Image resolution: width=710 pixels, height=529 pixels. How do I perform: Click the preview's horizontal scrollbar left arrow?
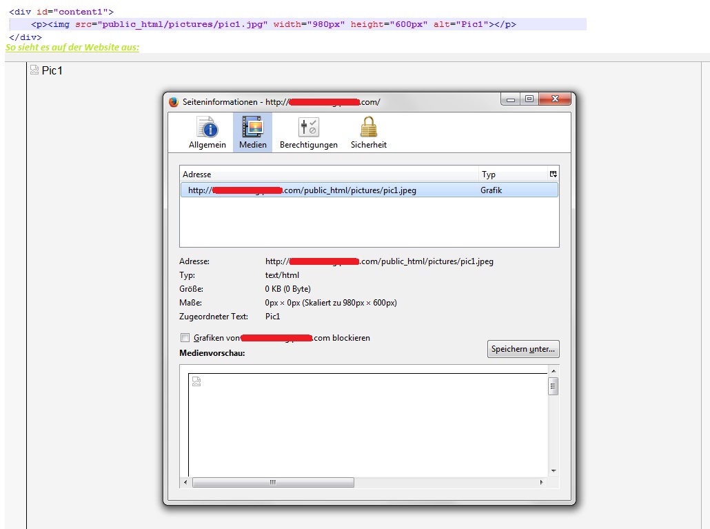[x=185, y=482]
